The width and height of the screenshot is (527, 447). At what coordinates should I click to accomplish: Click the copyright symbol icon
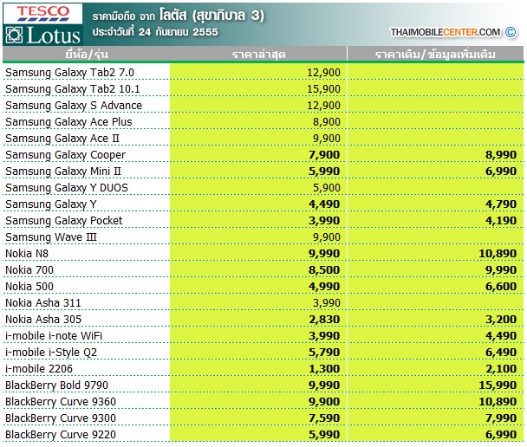[x=511, y=32]
